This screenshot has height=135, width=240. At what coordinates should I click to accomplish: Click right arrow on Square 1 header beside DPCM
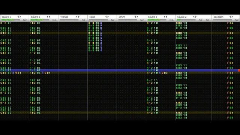(x=166, y=17)
